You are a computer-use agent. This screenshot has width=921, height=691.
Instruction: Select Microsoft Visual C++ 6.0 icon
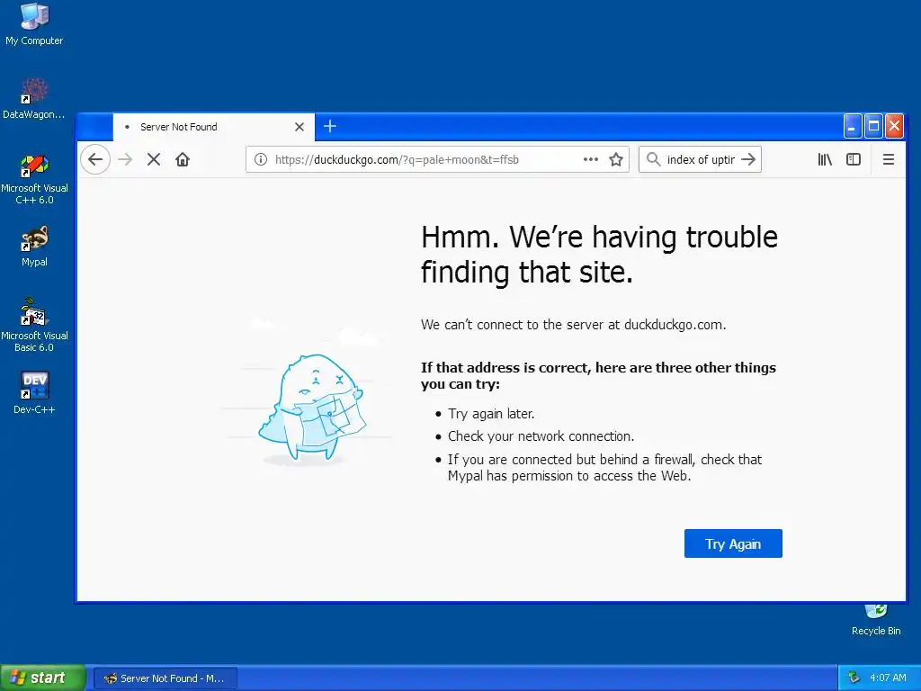(34, 179)
